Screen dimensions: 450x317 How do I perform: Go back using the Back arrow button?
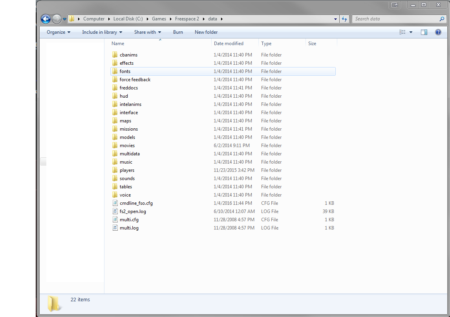click(x=46, y=19)
